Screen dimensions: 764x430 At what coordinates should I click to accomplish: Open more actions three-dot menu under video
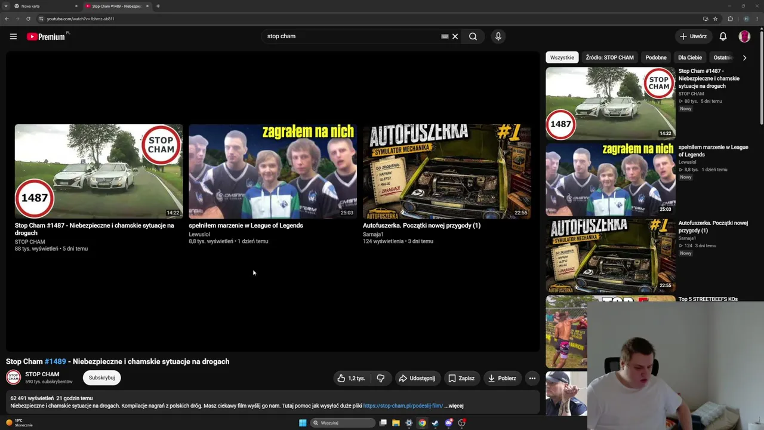532,378
